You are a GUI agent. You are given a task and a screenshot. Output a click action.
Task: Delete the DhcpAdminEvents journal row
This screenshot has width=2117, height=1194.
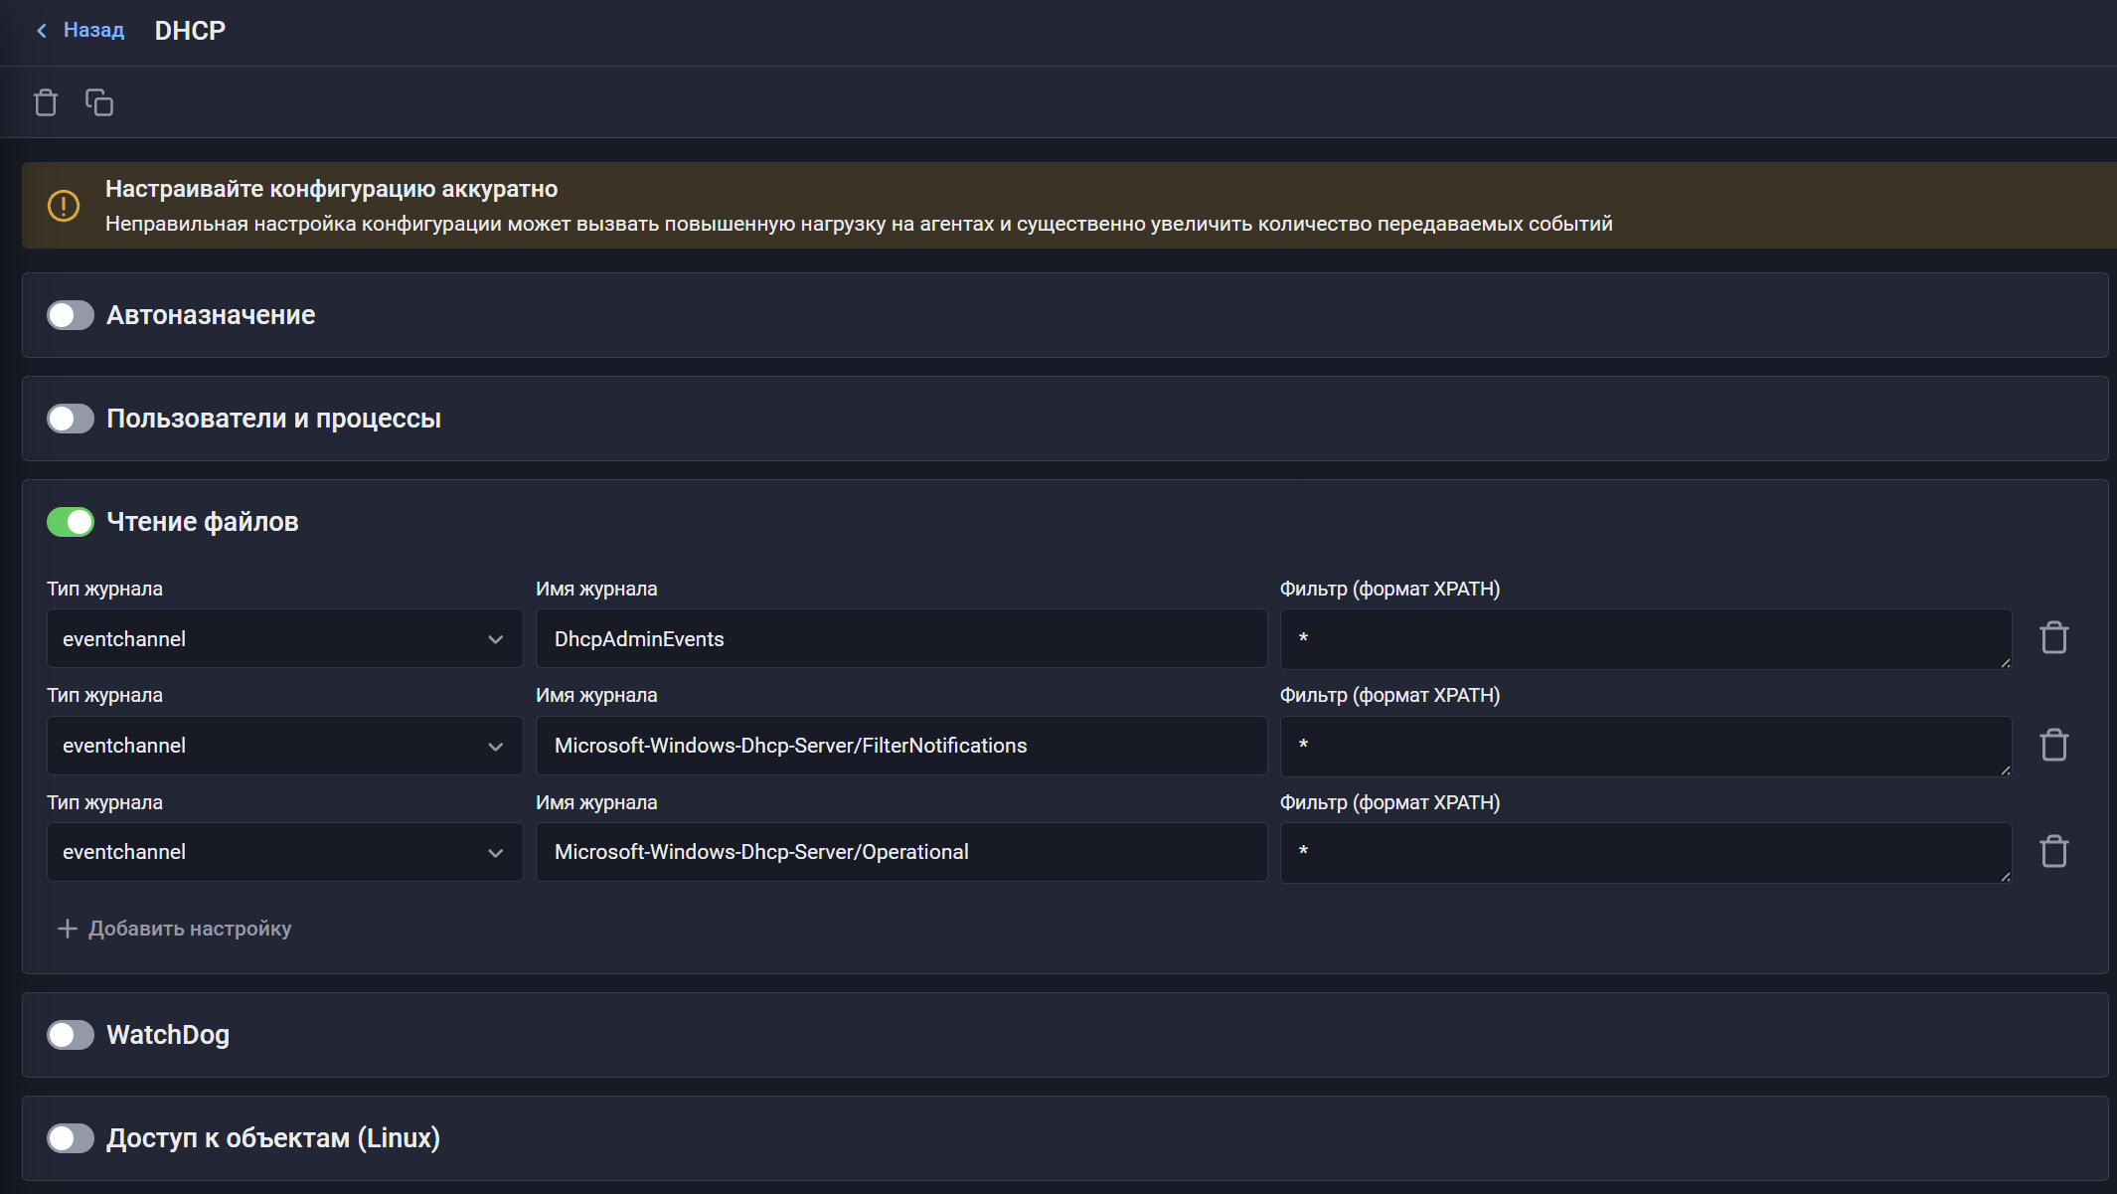coord(2053,638)
